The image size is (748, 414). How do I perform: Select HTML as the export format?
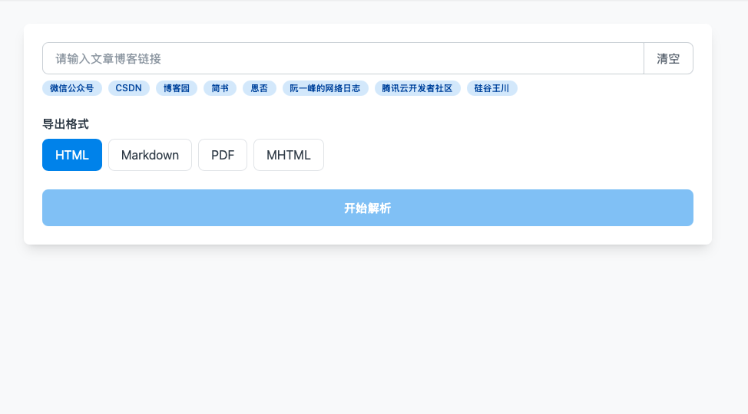[x=72, y=155]
